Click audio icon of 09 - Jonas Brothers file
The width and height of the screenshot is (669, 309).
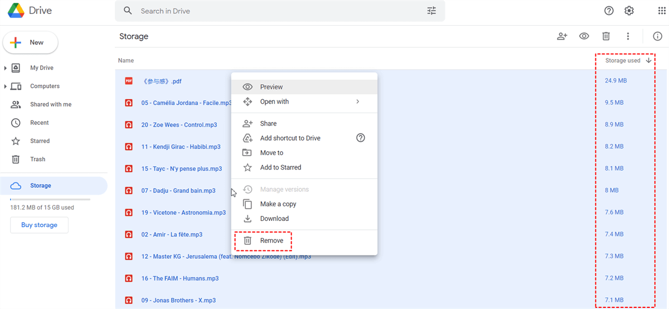(x=129, y=300)
